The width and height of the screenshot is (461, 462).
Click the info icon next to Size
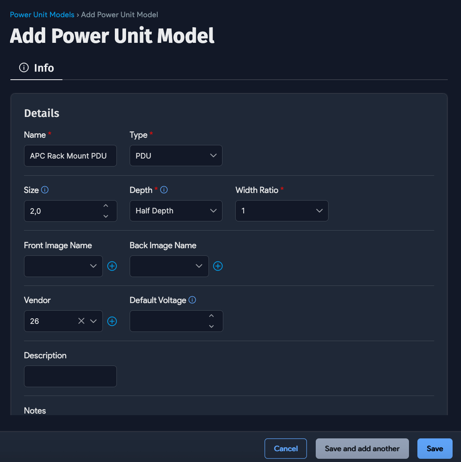click(x=45, y=190)
